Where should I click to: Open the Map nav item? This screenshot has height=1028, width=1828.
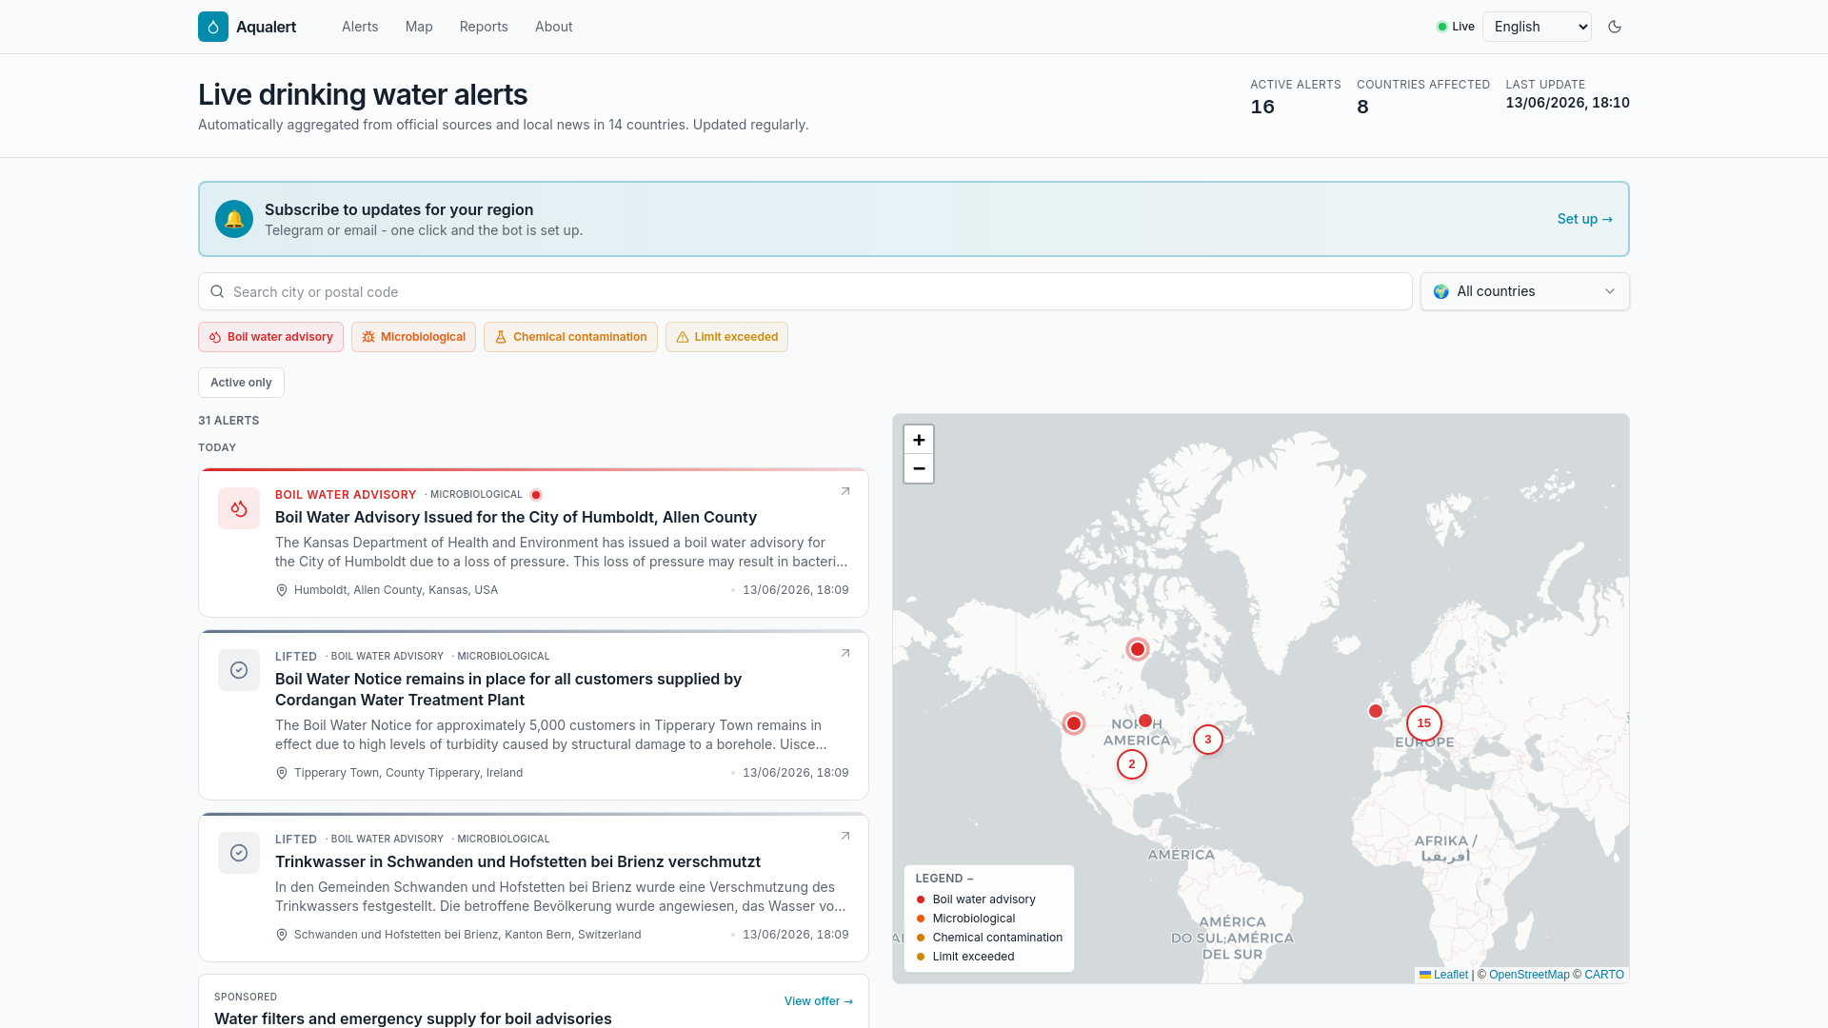[419, 27]
